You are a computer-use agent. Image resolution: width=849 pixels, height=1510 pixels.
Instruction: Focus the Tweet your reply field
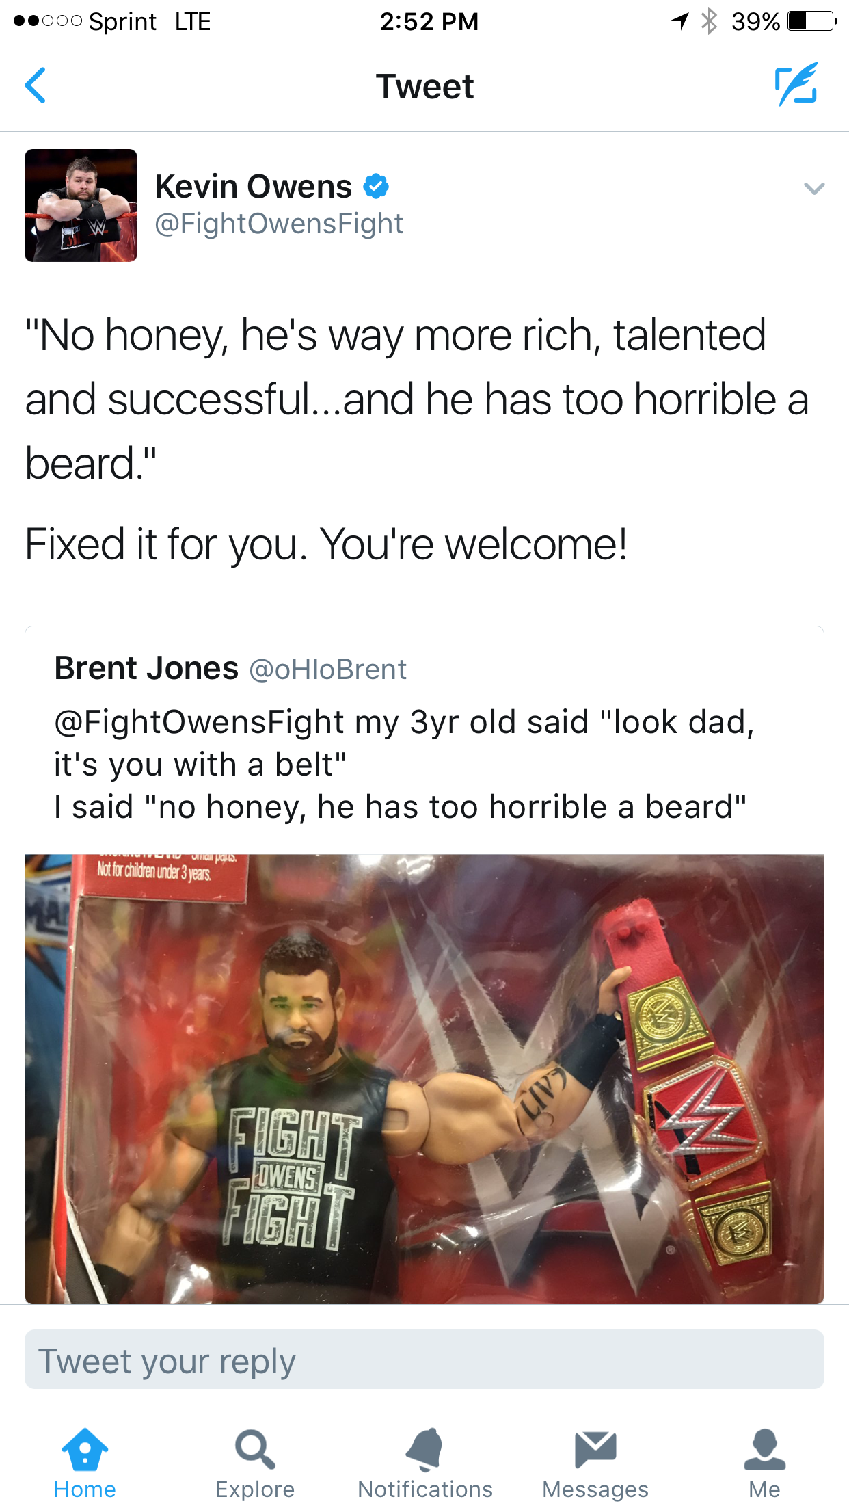[x=424, y=1360]
